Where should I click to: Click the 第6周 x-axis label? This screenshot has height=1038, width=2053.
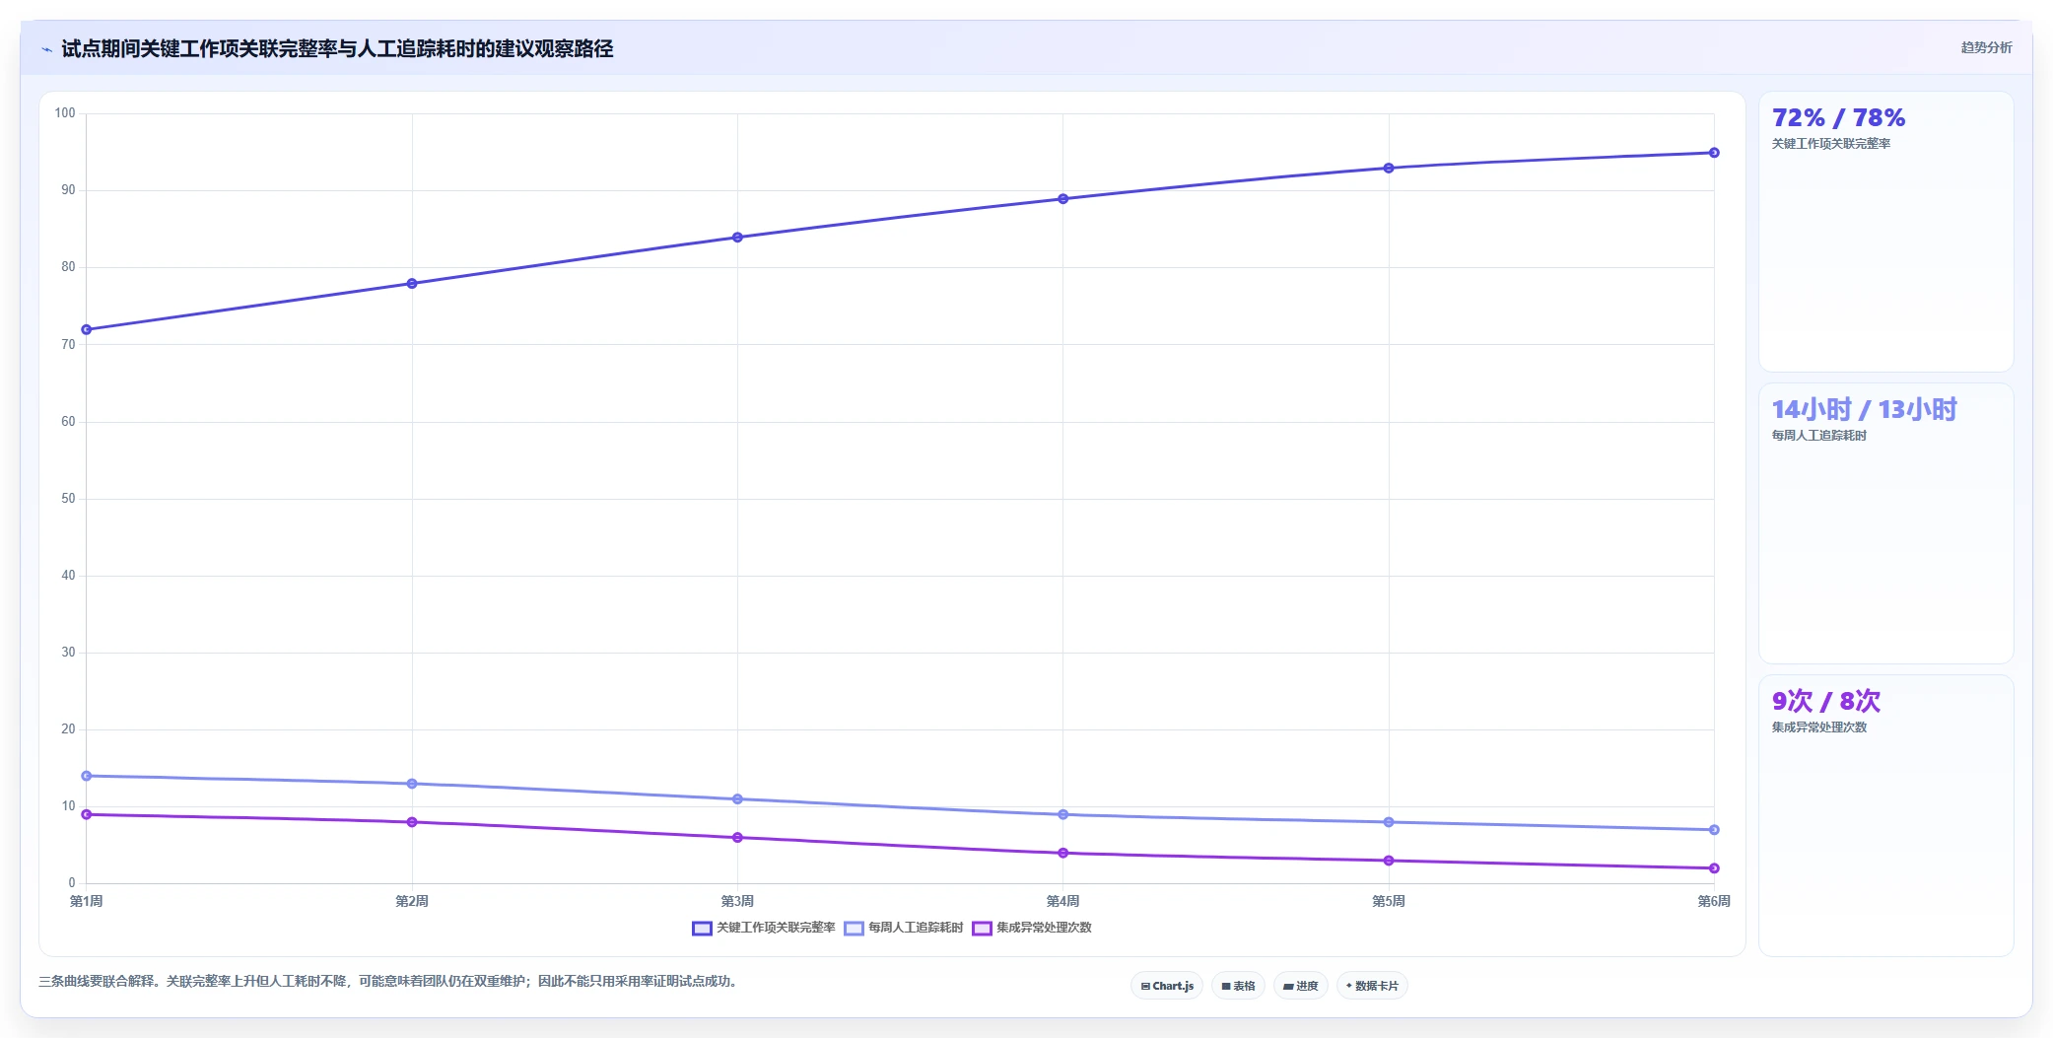coord(1714,901)
